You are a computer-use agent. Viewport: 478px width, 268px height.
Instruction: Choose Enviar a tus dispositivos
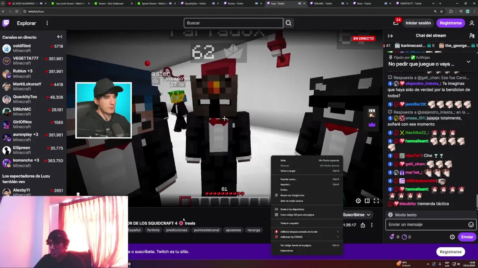(x=307, y=209)
